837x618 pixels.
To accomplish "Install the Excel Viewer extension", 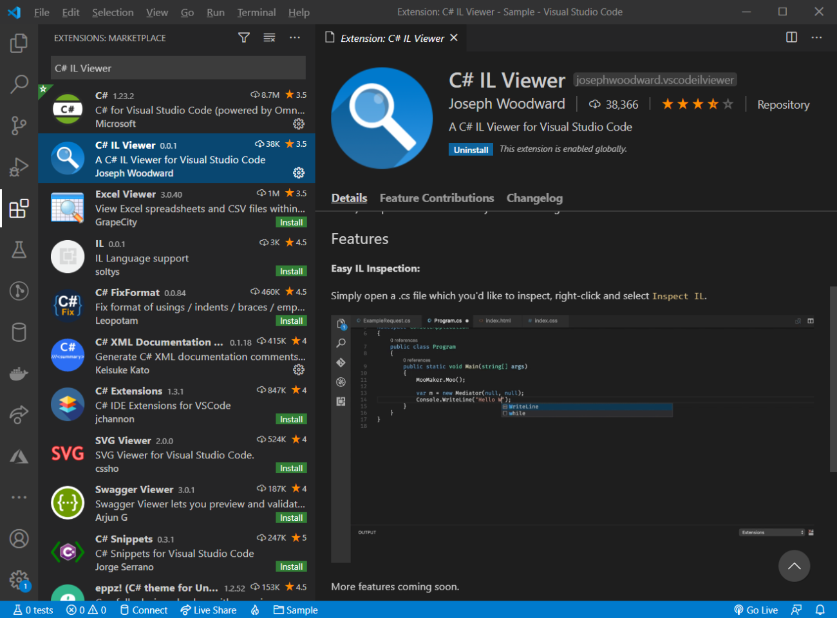I will [291, 222].
